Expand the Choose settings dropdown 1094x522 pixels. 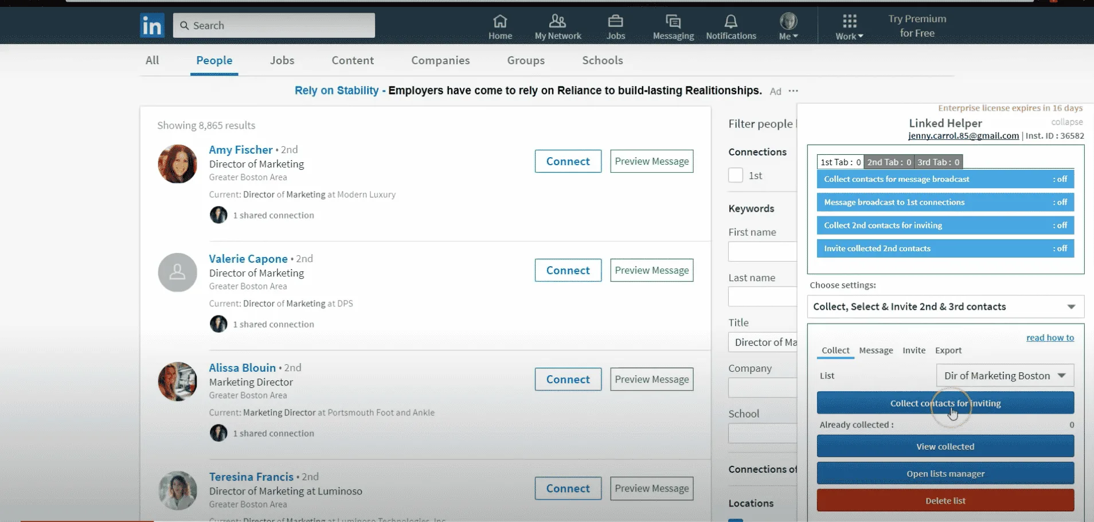click(945, 307)
